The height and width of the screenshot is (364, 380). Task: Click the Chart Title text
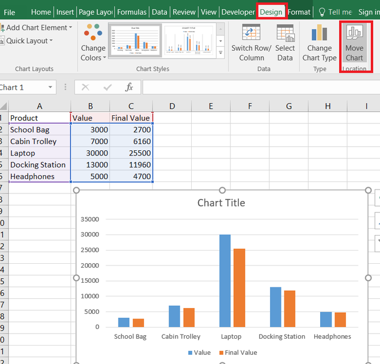(221, 203)
